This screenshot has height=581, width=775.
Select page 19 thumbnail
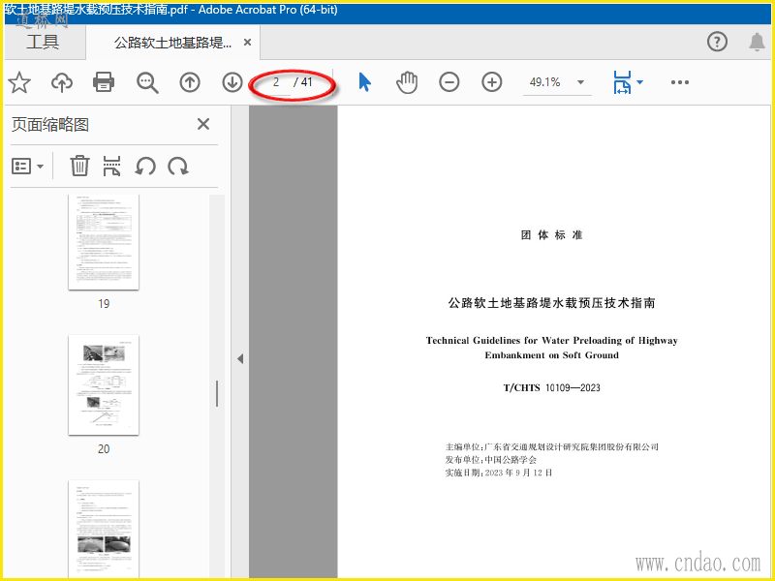(104, 241)
